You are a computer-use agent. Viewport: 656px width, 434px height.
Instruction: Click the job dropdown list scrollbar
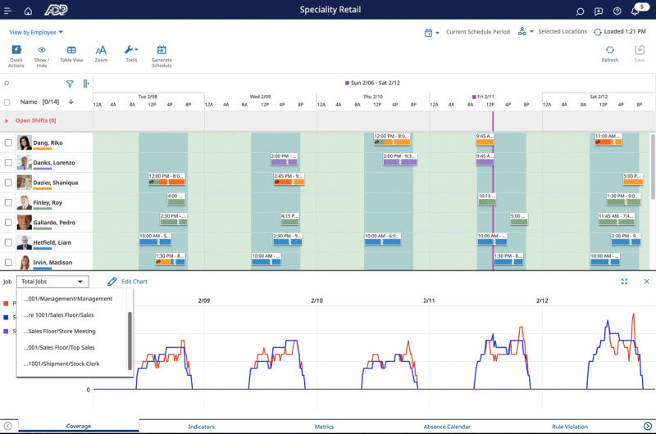[130, 341]
